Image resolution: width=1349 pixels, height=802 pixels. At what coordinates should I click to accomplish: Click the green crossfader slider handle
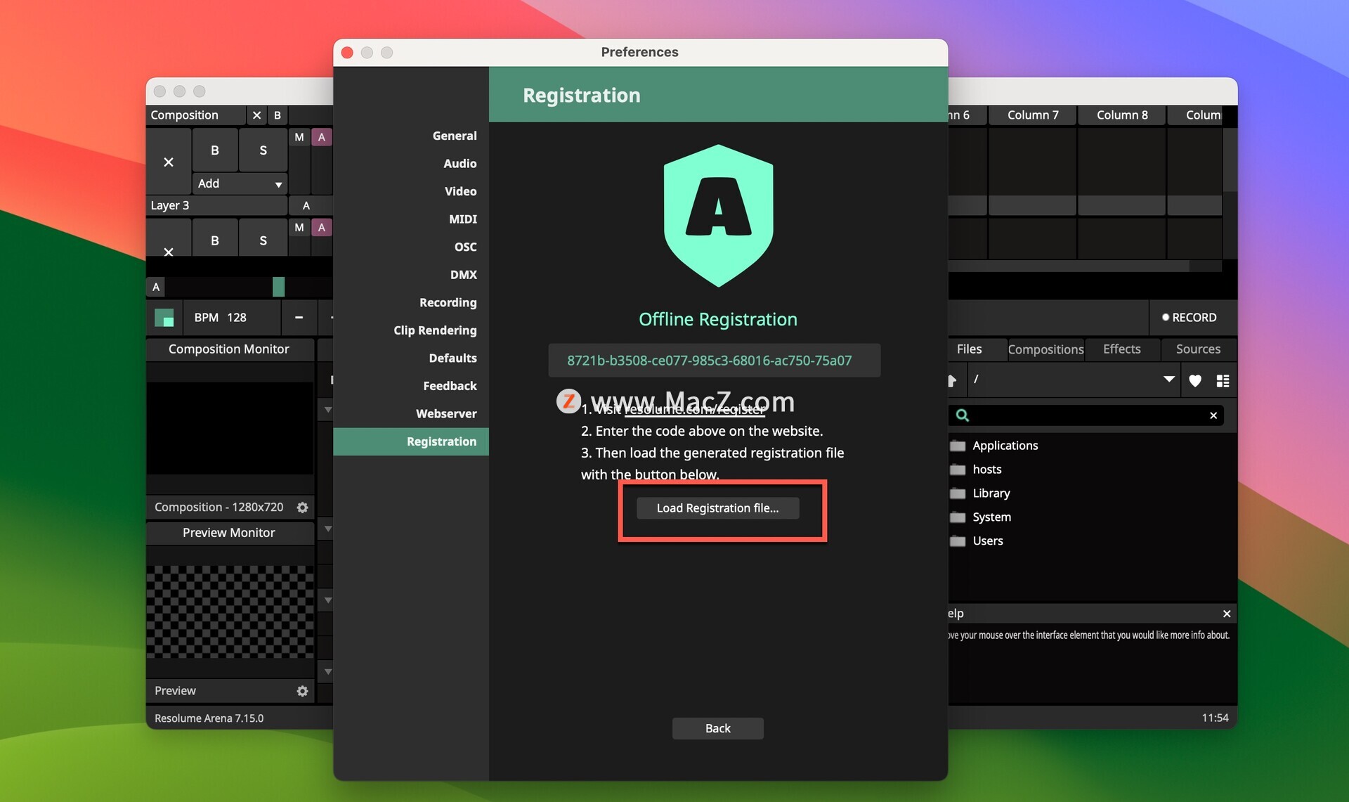[278, 287]
